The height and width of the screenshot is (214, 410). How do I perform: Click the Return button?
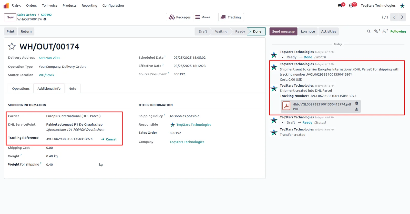point(26,31)
